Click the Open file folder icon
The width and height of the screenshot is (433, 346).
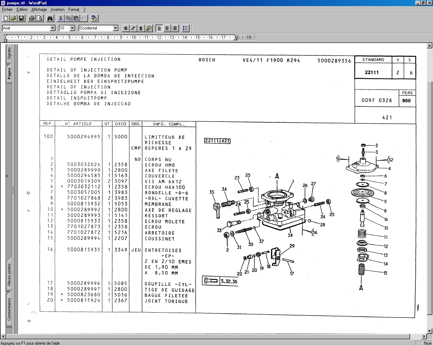(13, 18)
